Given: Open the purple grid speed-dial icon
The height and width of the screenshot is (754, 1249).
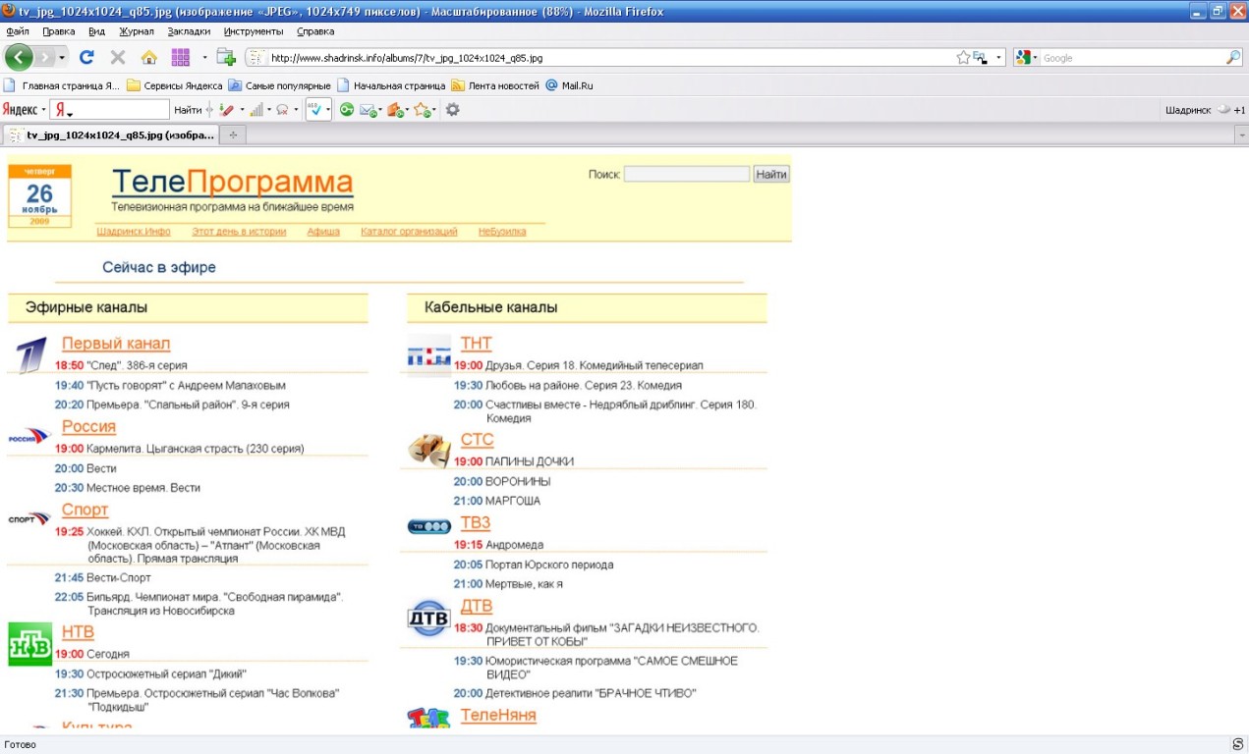Looking at the screenshot, I should pyautogui.click(x=181, y=57).
